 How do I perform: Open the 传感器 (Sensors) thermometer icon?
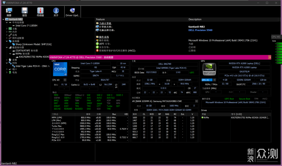(40, 11)
